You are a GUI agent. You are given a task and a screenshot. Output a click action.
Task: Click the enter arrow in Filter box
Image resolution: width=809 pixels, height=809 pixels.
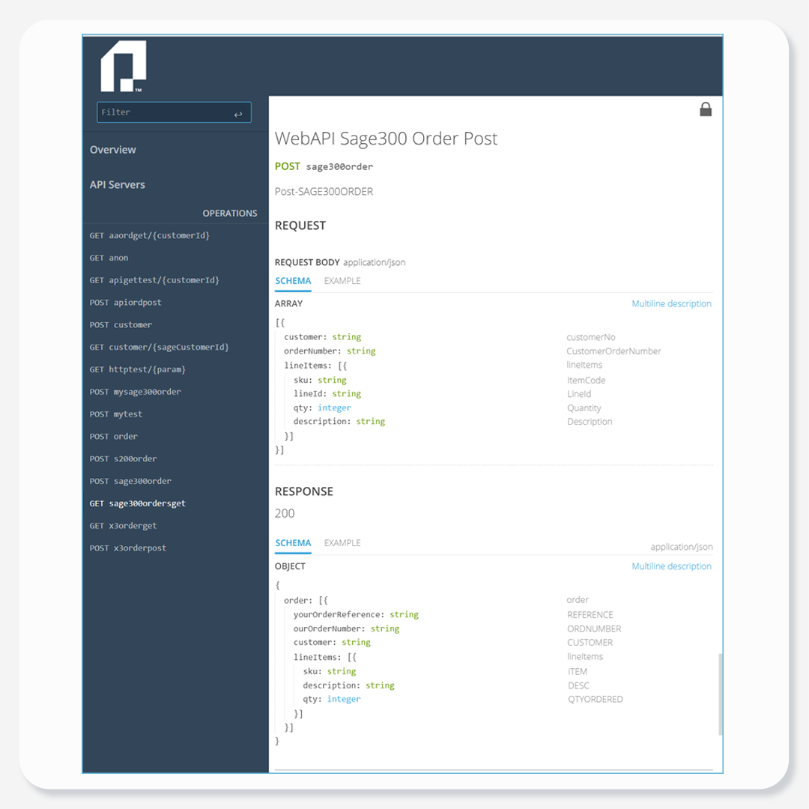(x=238, y=114)
